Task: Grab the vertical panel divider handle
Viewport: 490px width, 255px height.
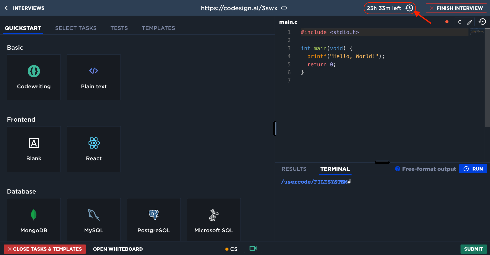Action: pos(275,129)
